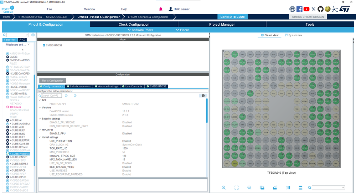The width and height of the screenshot is (356, 194).
Task: Click the GENERATE CODE button
Action: (232, 17)
